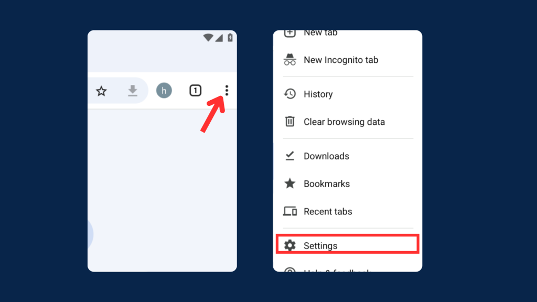
Task: Open the Downloads menu item
Action: (x=326, y=156)
